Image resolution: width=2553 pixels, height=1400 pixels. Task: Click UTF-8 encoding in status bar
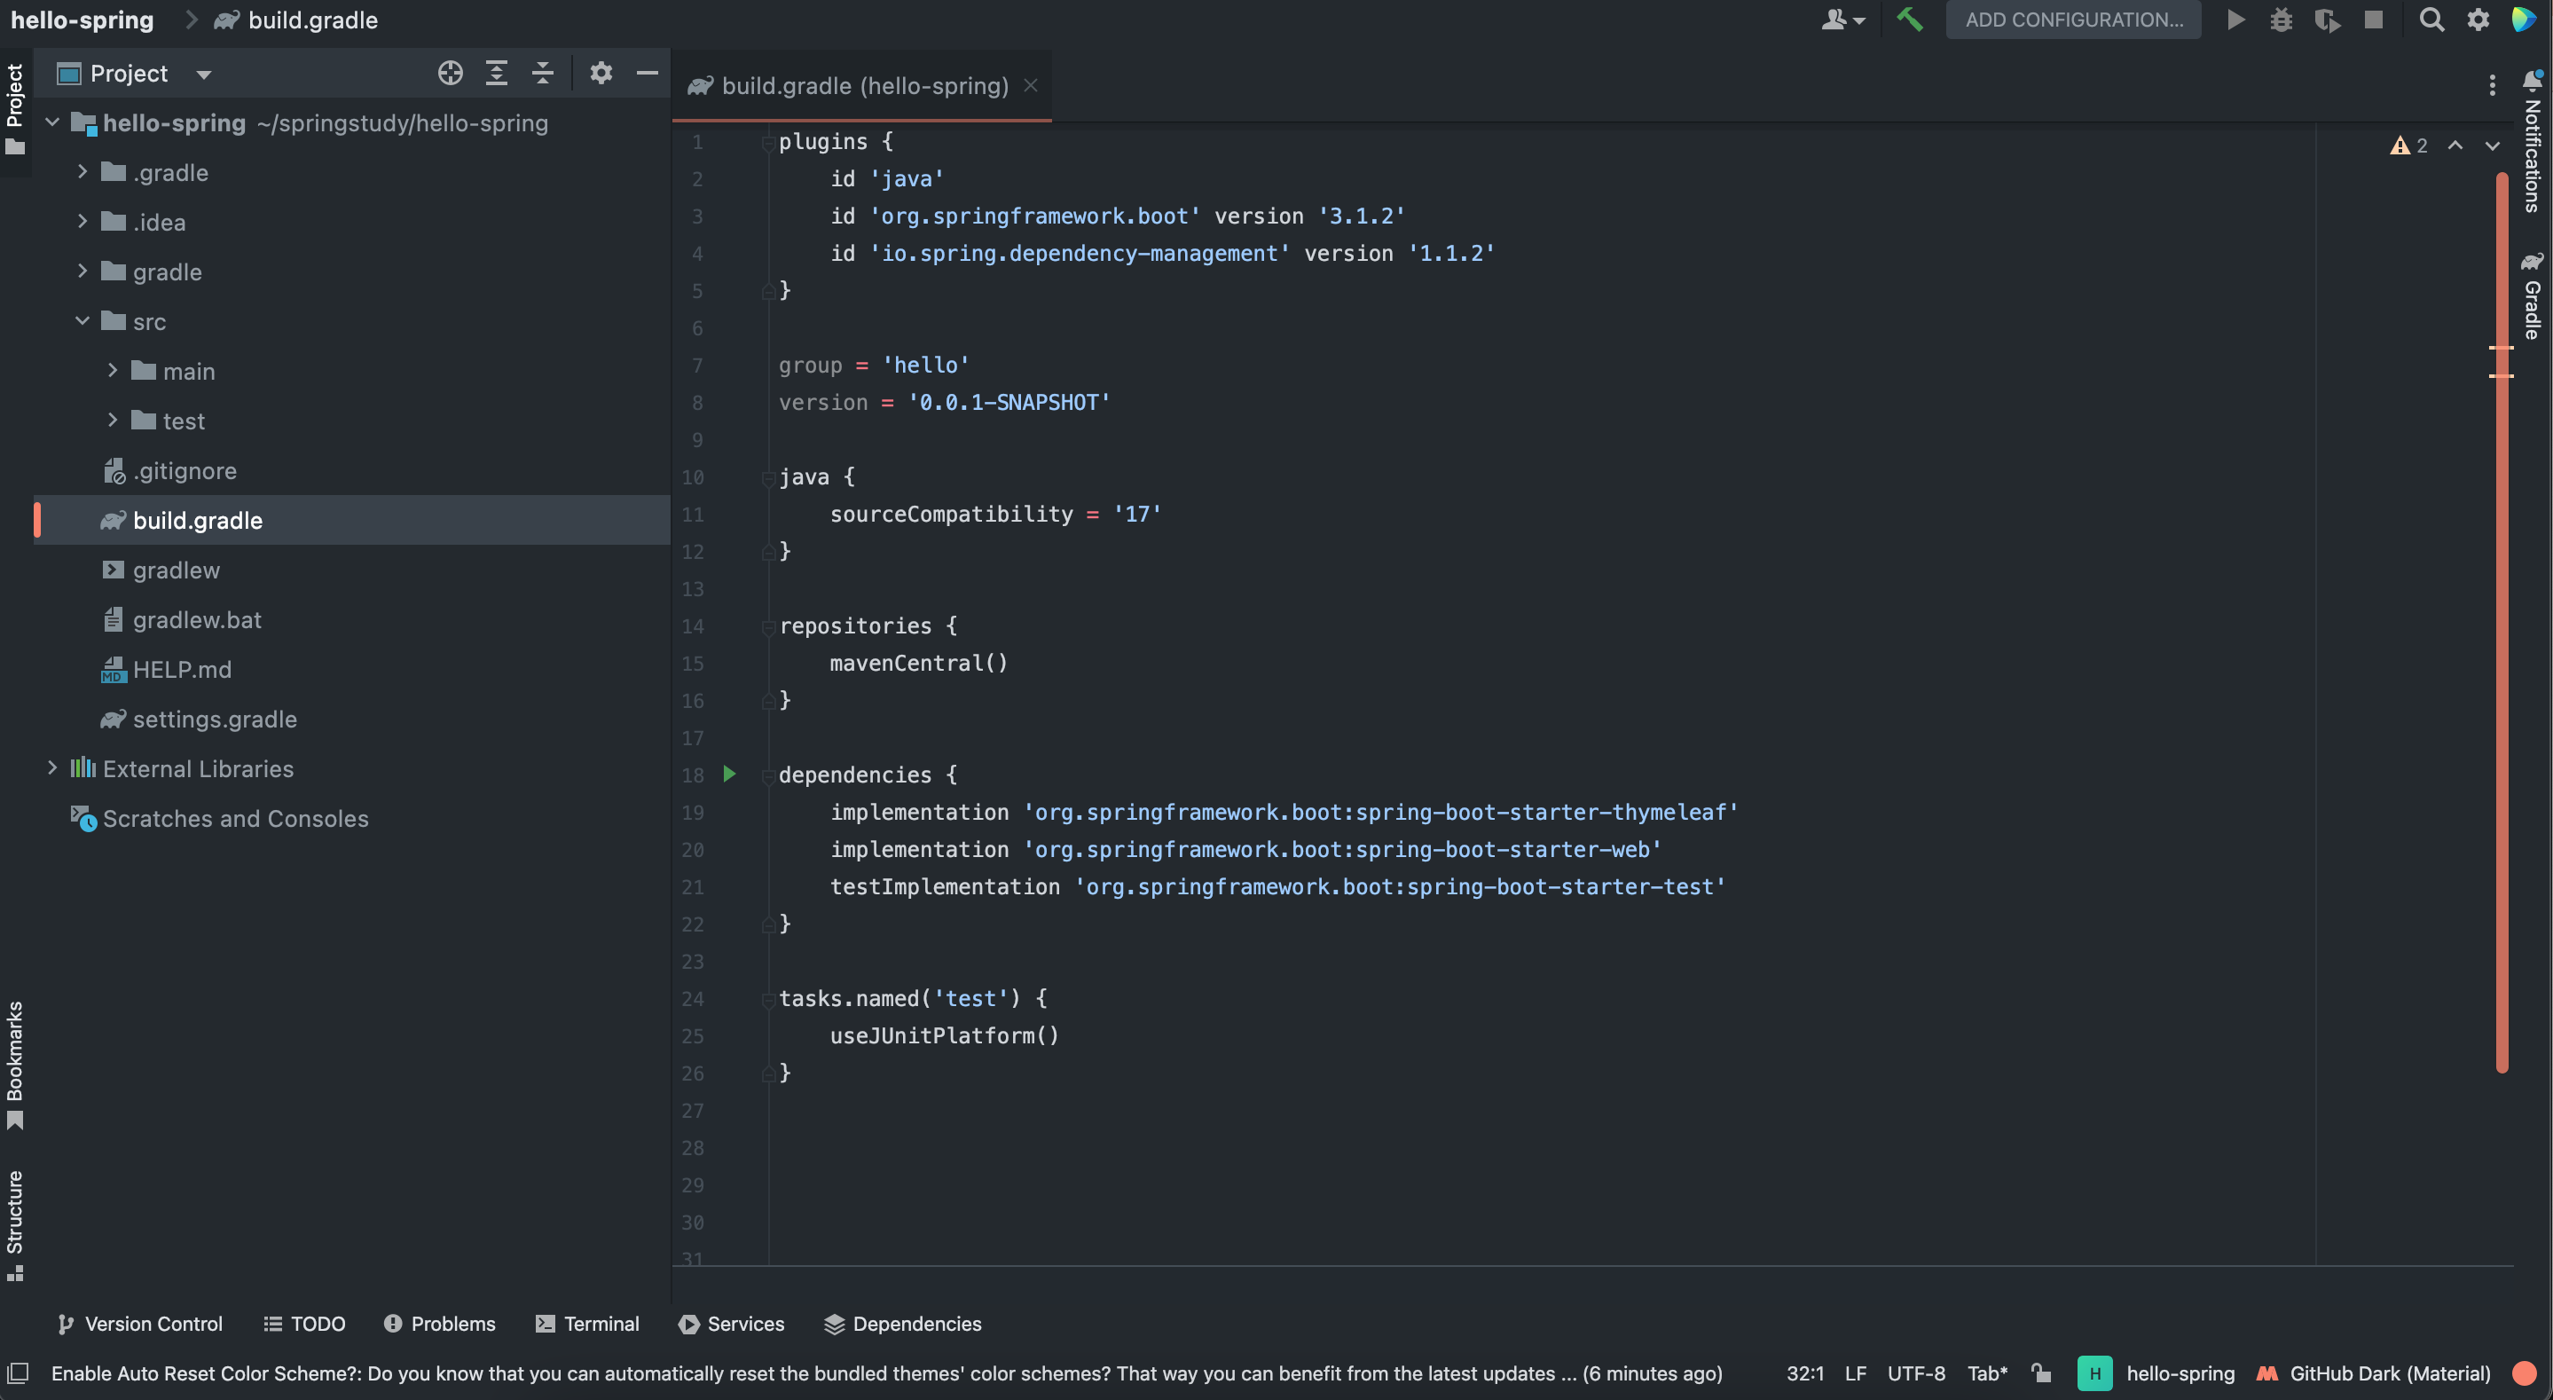1916,1373
